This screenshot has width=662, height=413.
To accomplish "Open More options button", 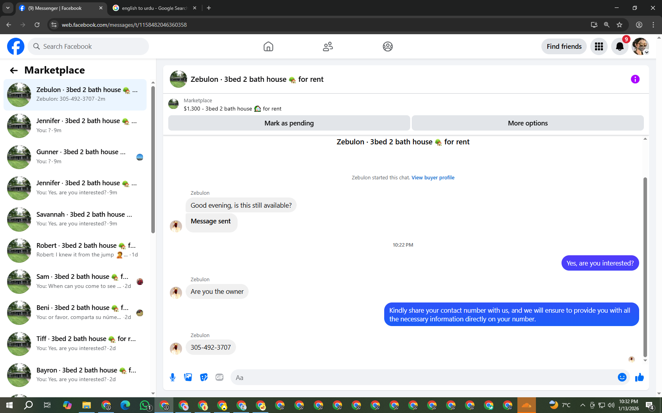I will 528,123.
